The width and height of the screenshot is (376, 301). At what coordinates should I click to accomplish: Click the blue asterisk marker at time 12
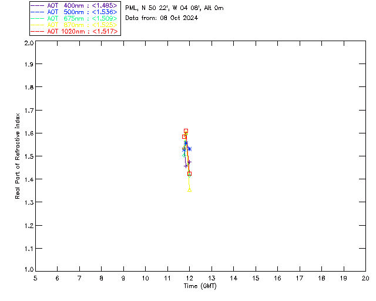point(189,149)
